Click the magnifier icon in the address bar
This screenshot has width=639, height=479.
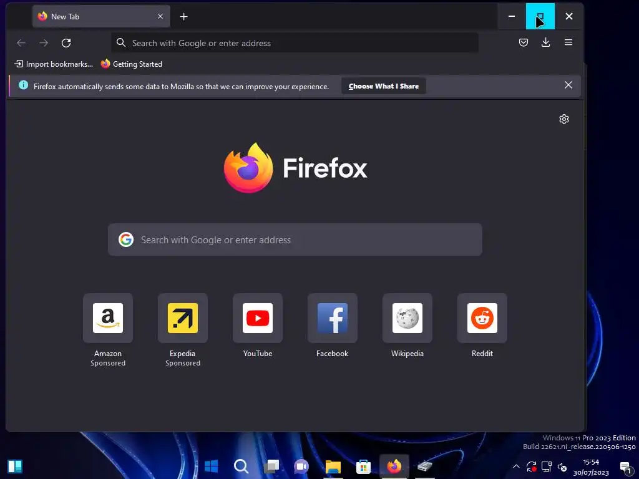(x=120, y=42)
